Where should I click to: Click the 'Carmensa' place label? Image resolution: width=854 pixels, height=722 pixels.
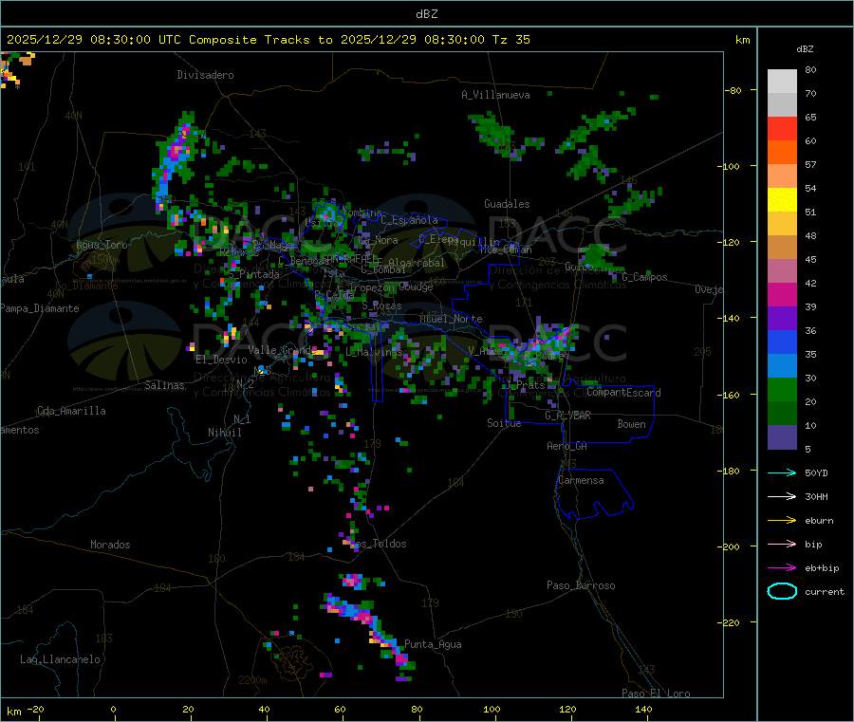coord(581,480)
